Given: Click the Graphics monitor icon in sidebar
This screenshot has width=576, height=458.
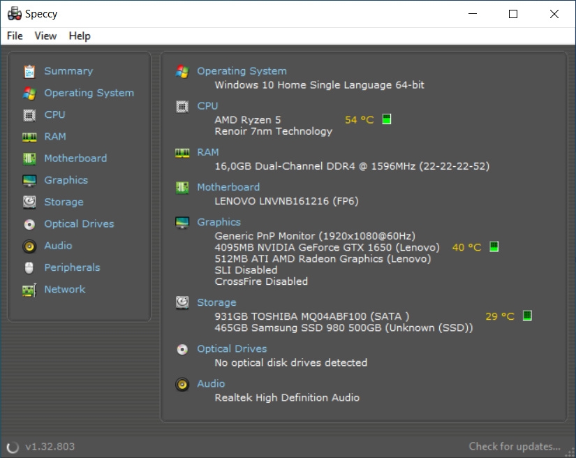Looking at the screenshot, I should coord(29,181).
